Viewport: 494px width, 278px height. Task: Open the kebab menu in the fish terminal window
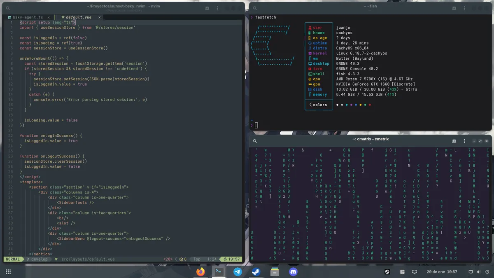[464, 8]
